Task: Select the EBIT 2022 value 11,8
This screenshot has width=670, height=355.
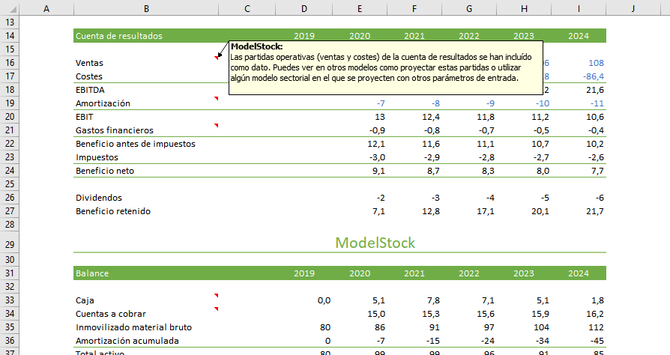Action: coord(468,117)
